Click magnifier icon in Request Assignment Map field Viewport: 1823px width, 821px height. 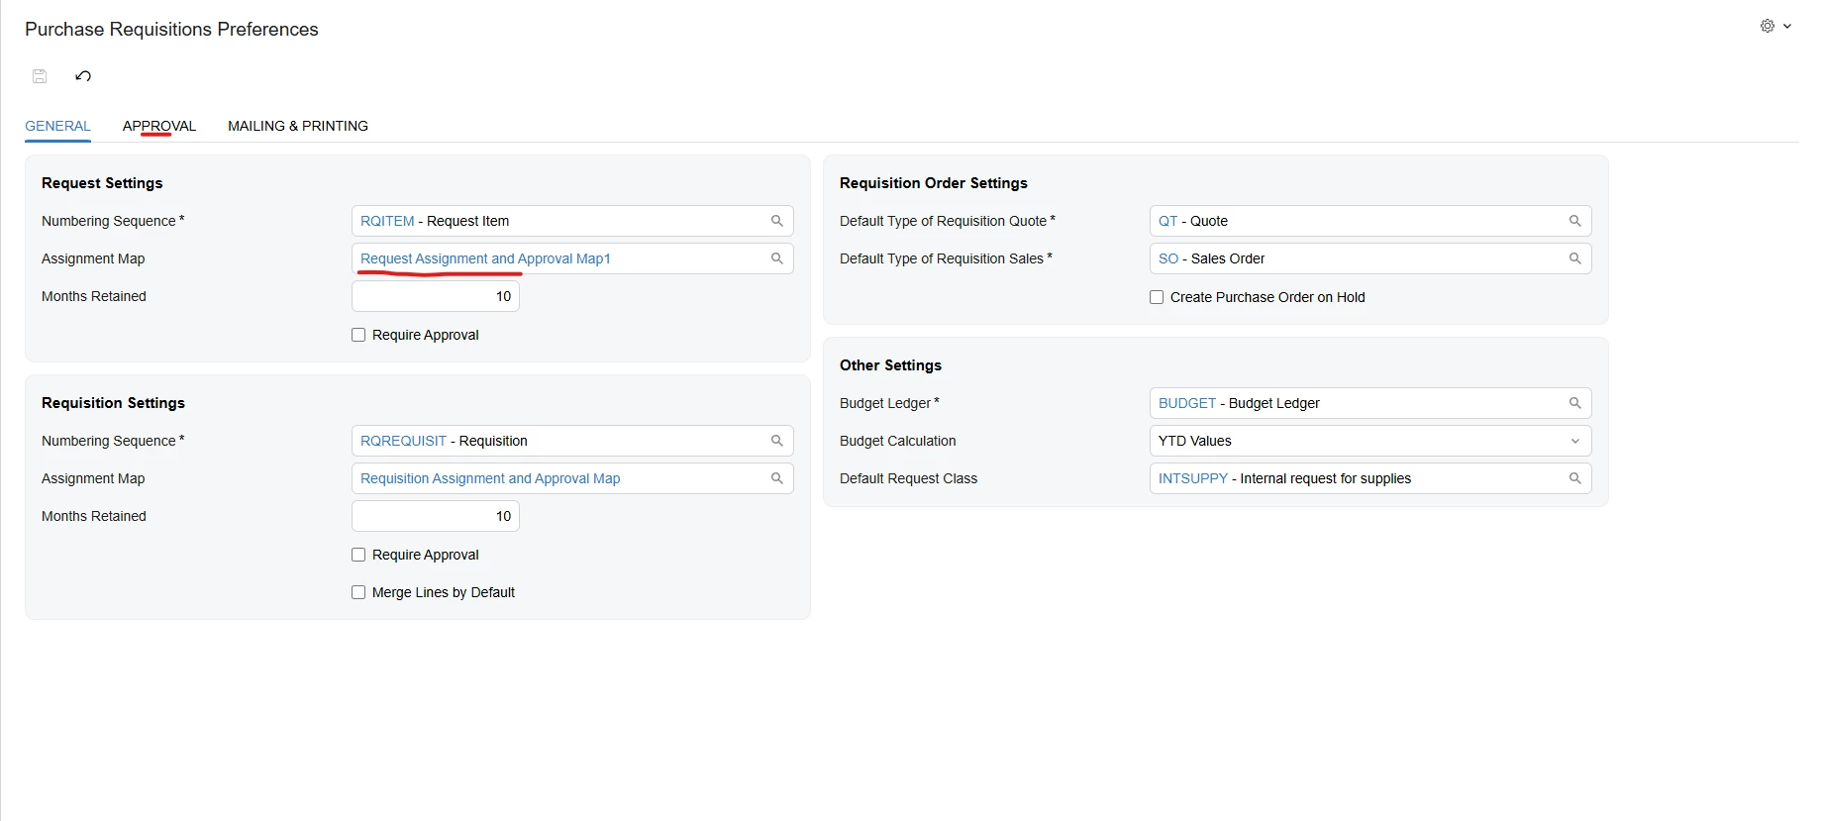(x=777, y=258)
